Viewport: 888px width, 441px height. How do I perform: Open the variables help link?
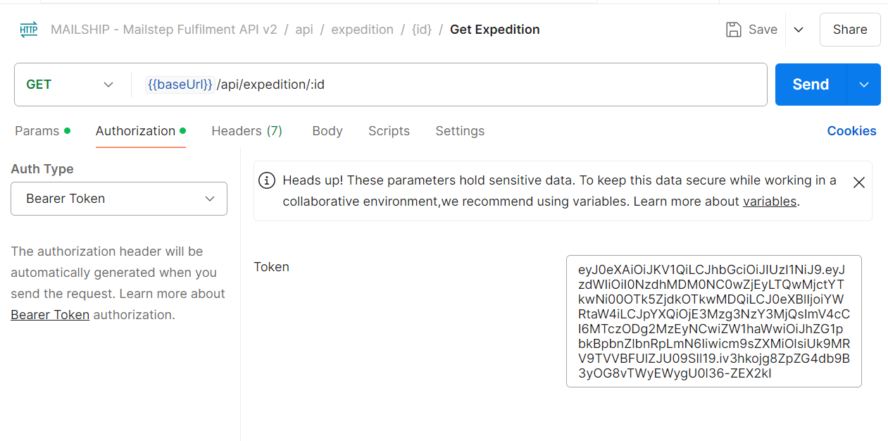(770, 201)
